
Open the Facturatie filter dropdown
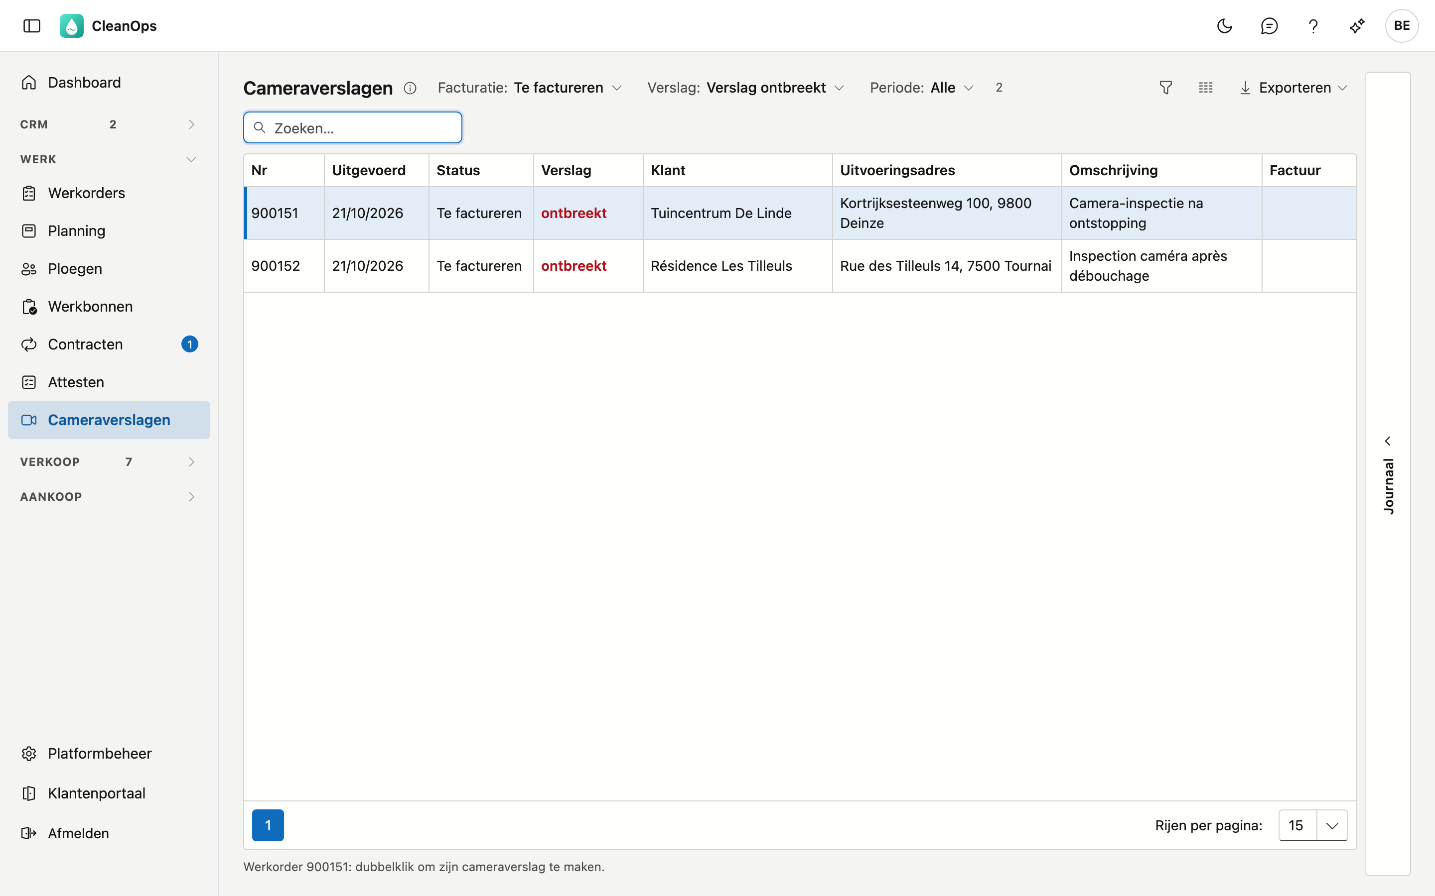530,88
